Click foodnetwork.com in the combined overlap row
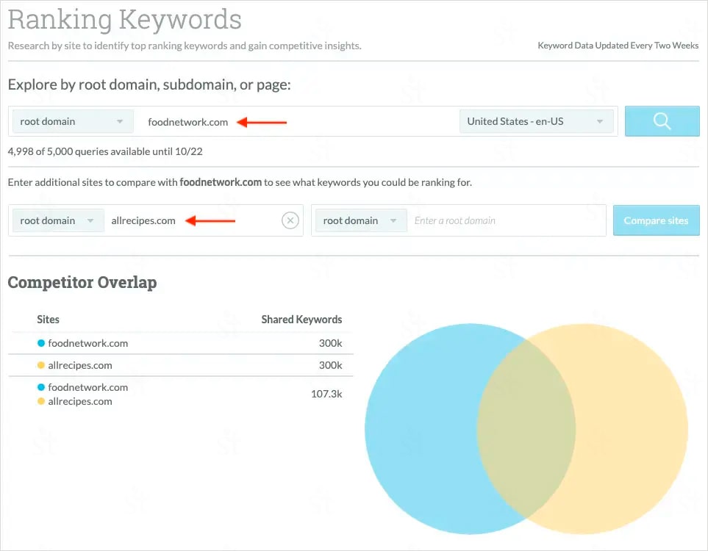The image size is (708, 551). coord(88,388)
